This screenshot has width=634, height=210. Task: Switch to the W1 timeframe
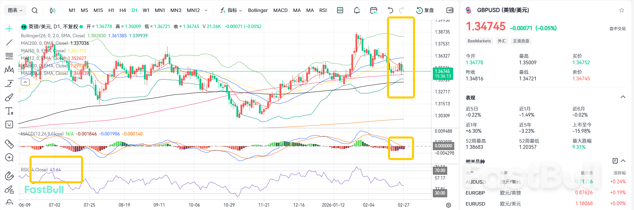tap(146, 10)
